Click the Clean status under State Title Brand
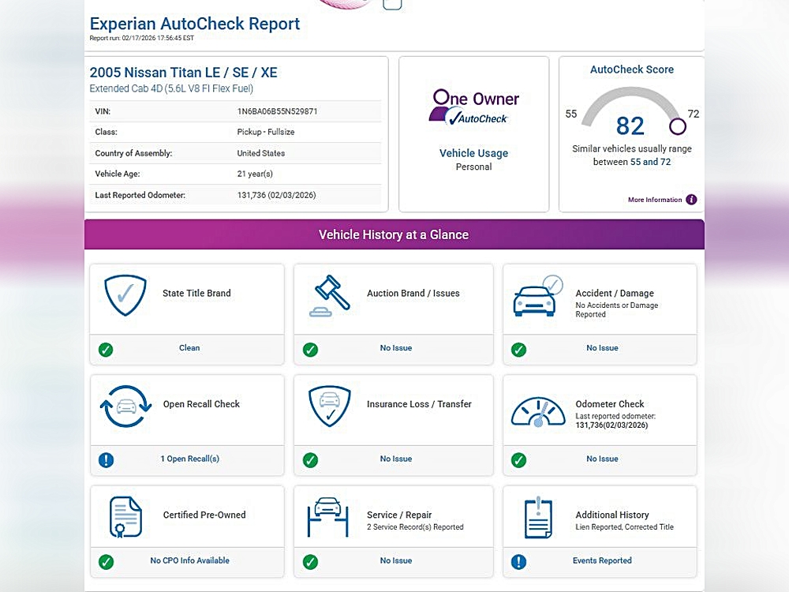 (x=189, y=348)
